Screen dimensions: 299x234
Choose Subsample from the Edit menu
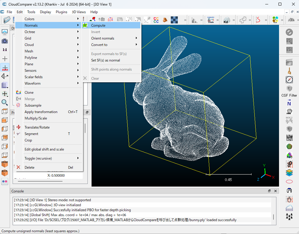[x=33, y=105]
